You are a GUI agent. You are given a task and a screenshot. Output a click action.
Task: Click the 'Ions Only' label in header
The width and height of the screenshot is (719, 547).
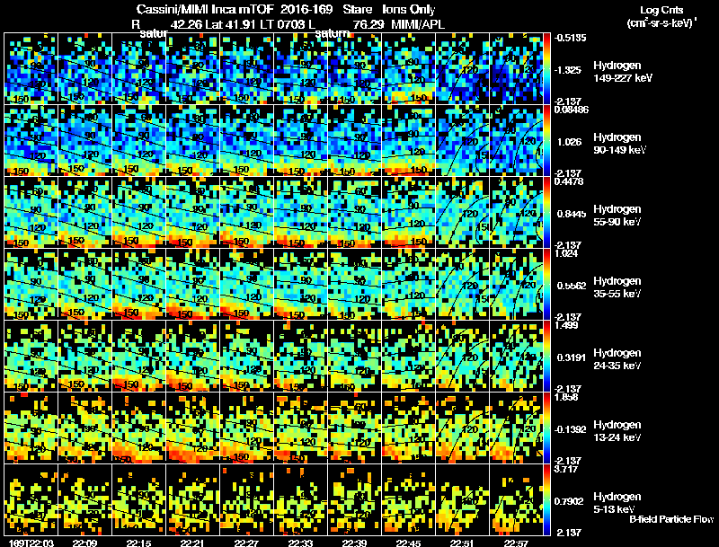coord(408,10)
